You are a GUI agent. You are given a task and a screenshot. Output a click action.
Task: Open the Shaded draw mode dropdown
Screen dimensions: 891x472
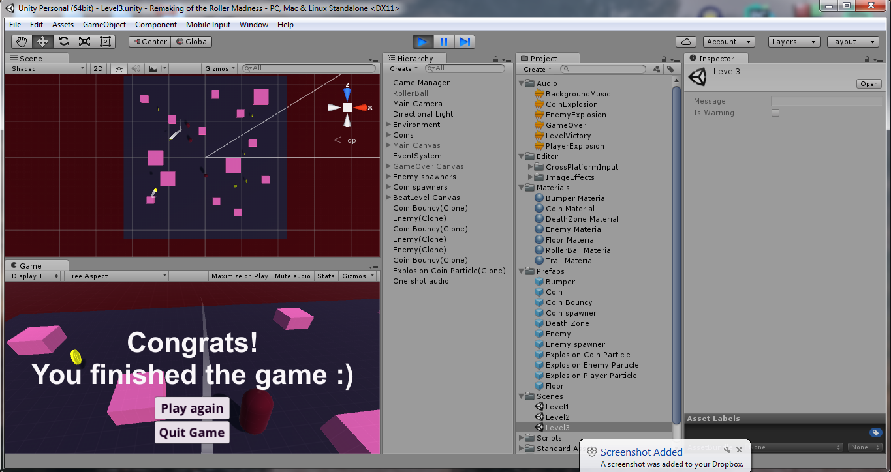47,68
